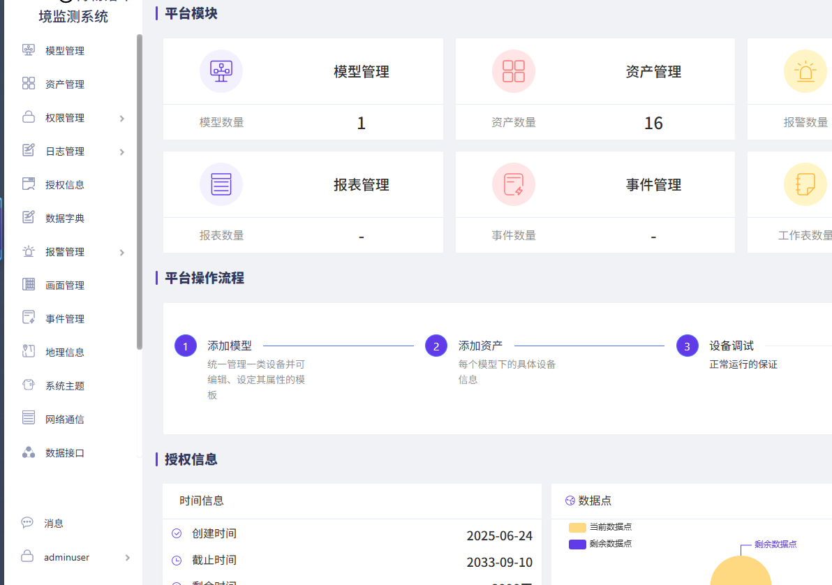
Task: Click the 剩余数据点 pie chart label
Action: [x=775, y=544]
